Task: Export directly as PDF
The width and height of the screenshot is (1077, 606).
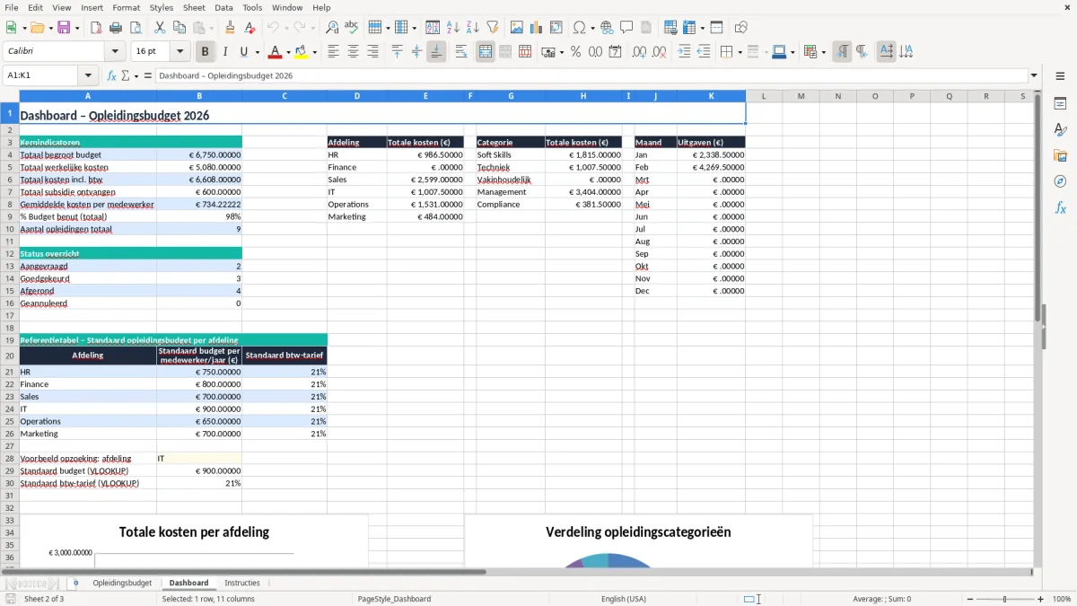Action: 96,28
